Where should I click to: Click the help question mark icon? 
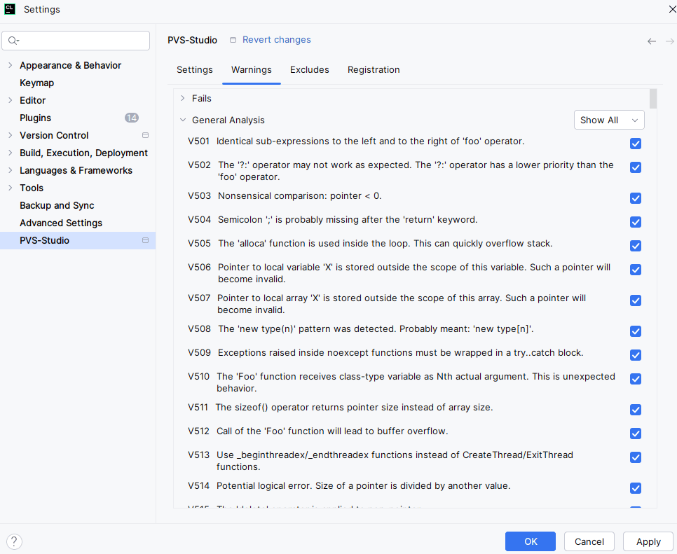(14, 541)
